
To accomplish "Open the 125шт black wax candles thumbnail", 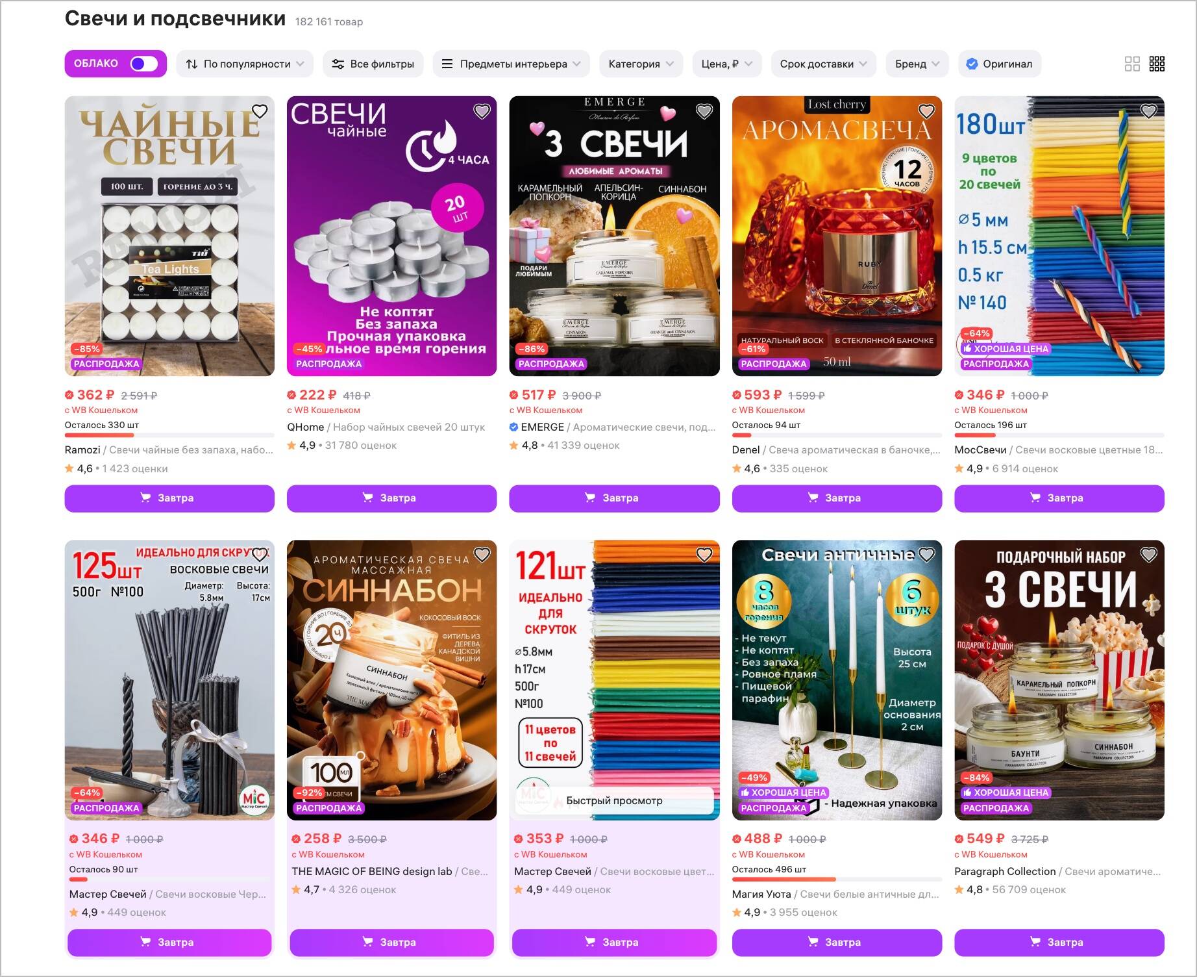I will pos(169,680).
